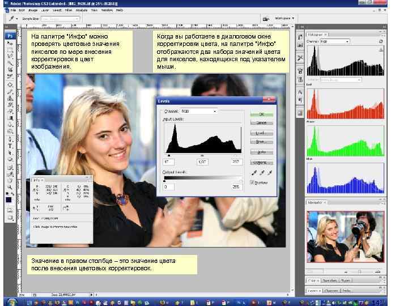Click the Quick Mask mode icon

click(x=10, y=210)
